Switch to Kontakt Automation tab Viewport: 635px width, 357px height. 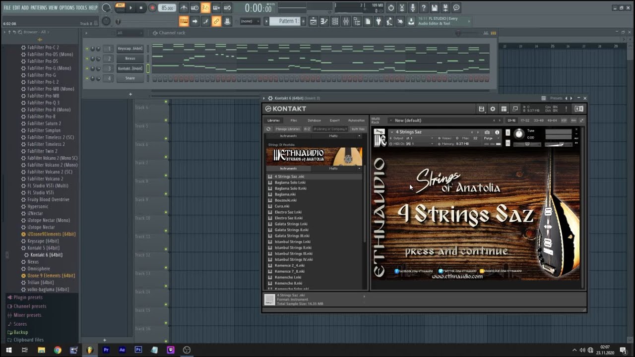pos(356,120)
